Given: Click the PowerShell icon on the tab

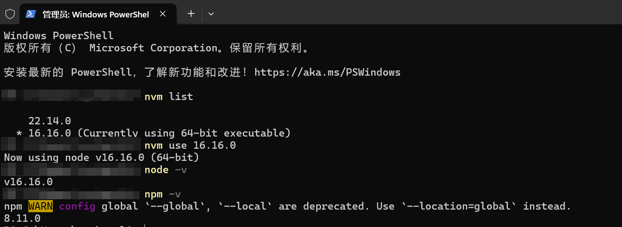Looking at the screenshot, I should tap(31, 14).
